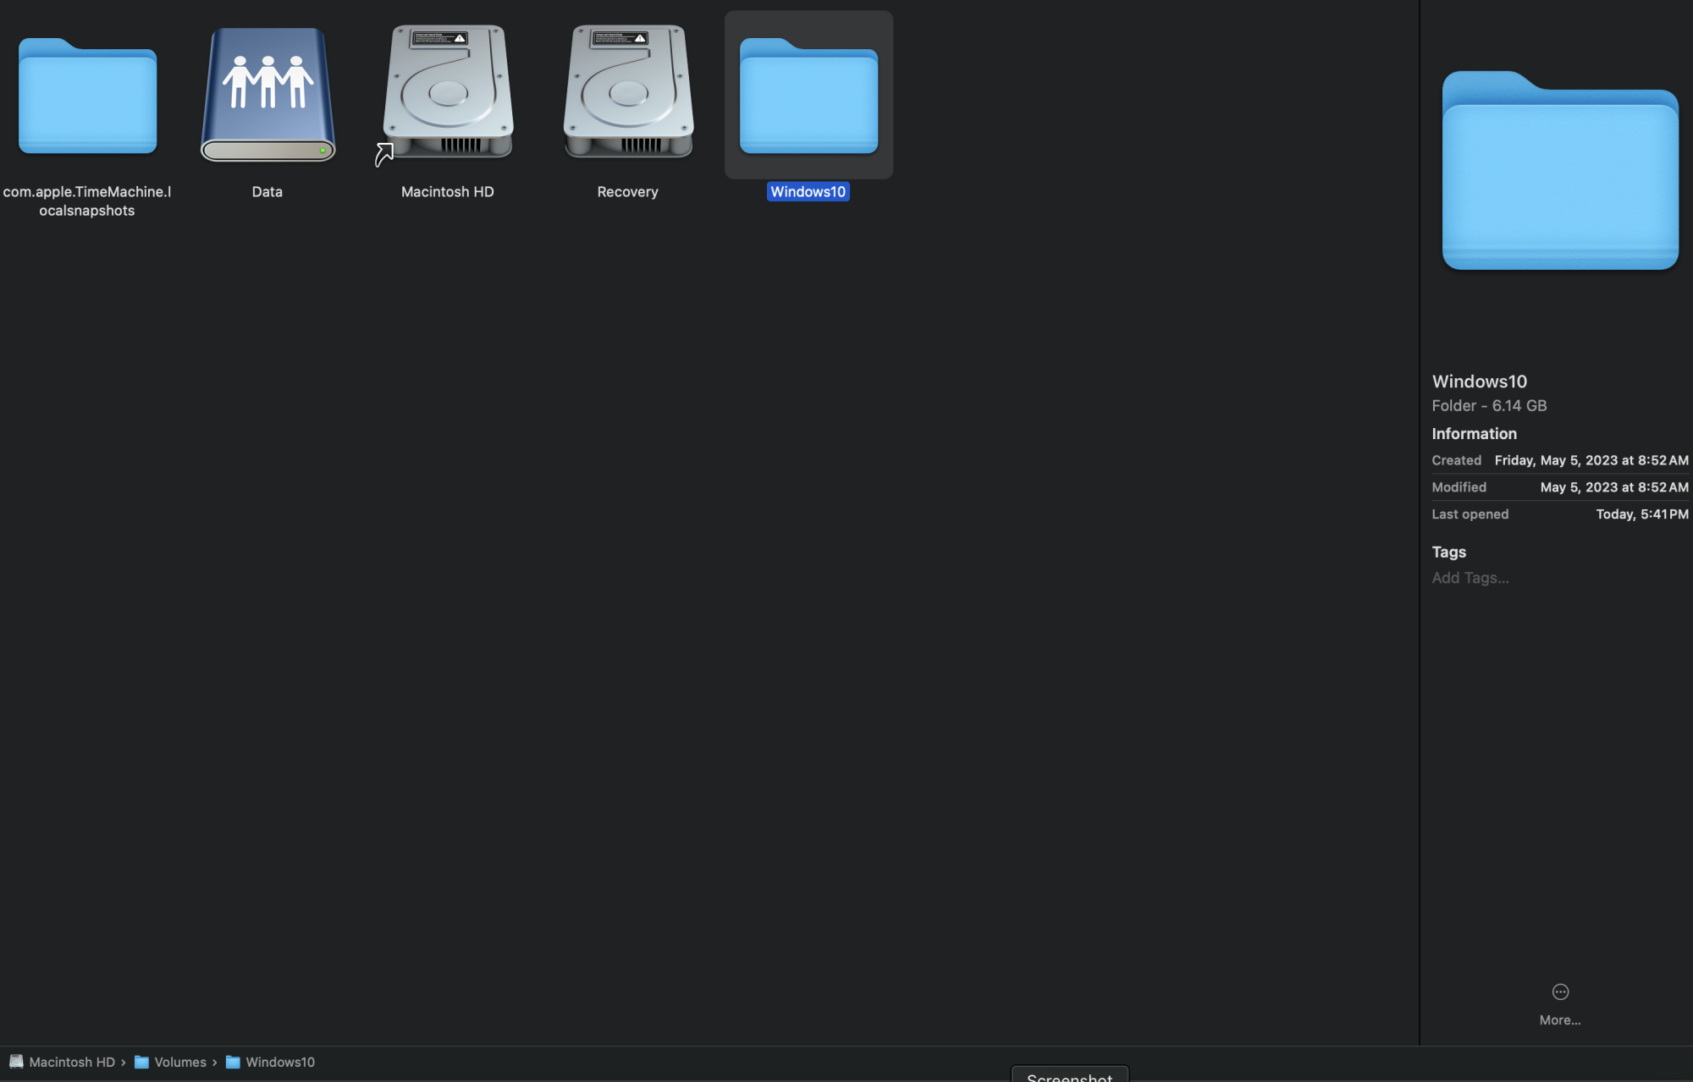Viewport: 1693px width, 1082px height.
Task: Click Windows10 in the bottom path bar
Action: 279,1062
